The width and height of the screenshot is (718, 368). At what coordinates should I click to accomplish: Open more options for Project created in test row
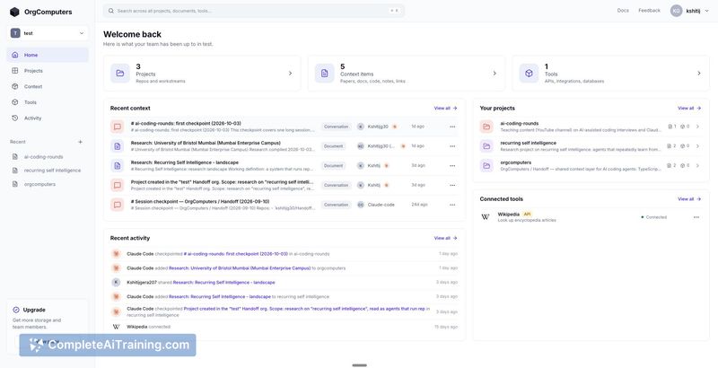click(x=452, y=186)
